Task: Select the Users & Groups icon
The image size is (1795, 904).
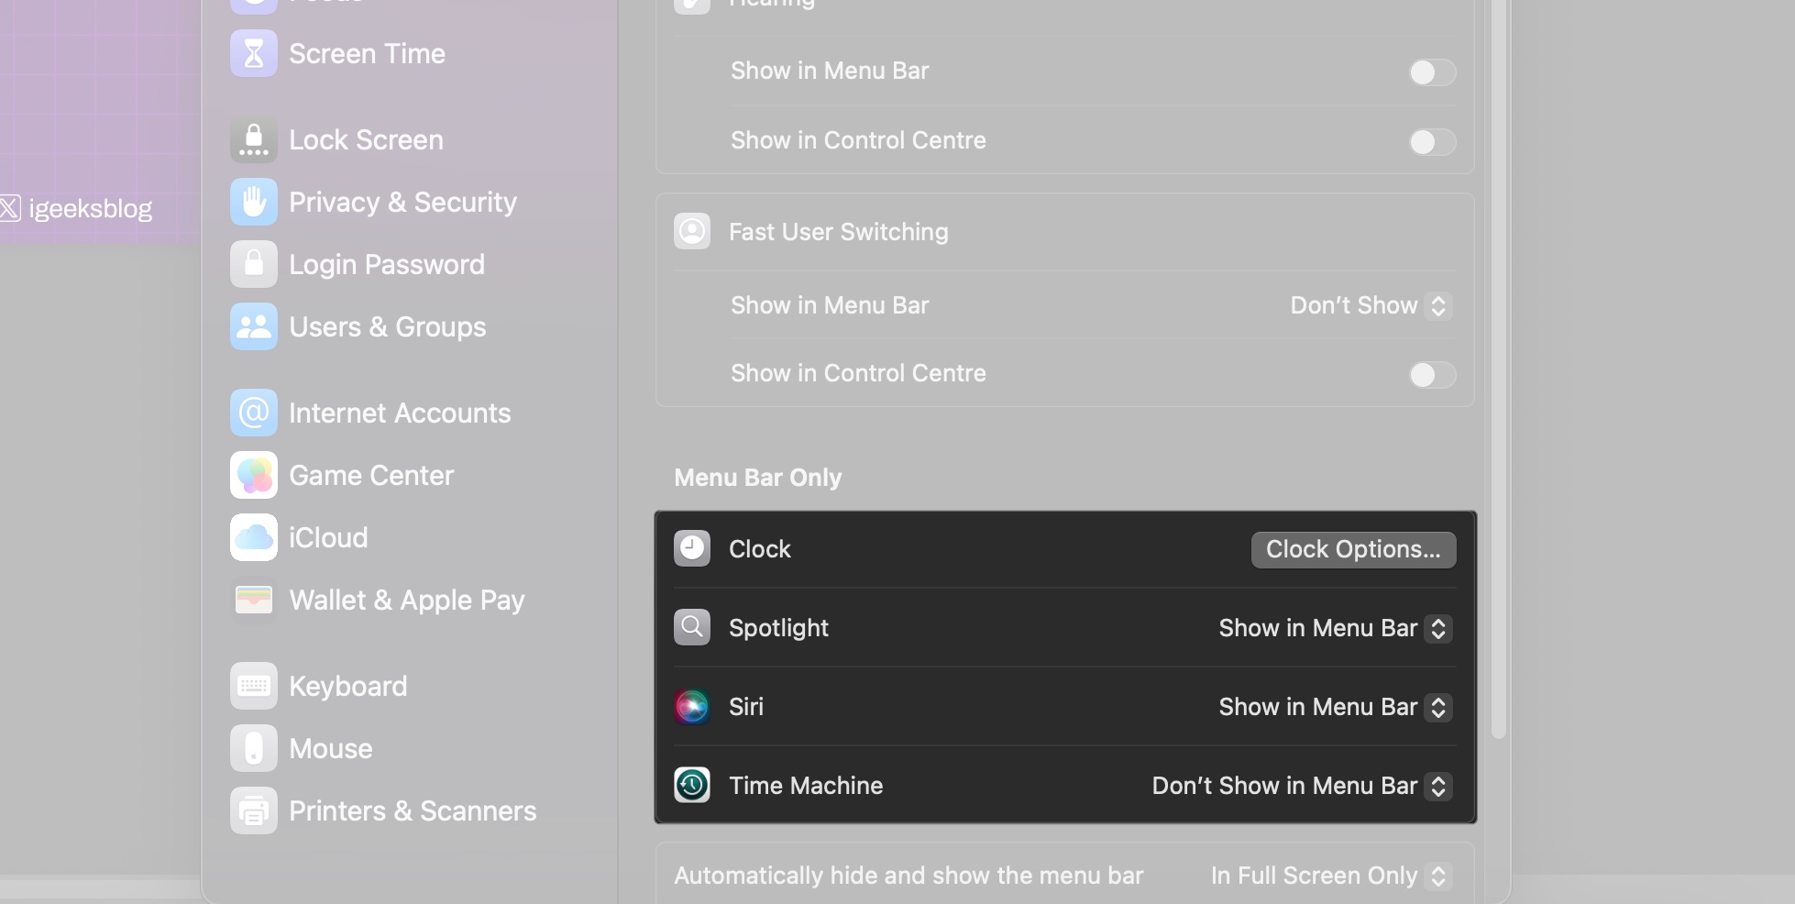Action: 253,326
